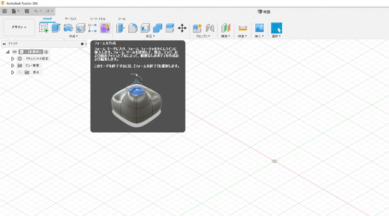Click the Undo arrow

pyautogui.click(x=36, y=11)
